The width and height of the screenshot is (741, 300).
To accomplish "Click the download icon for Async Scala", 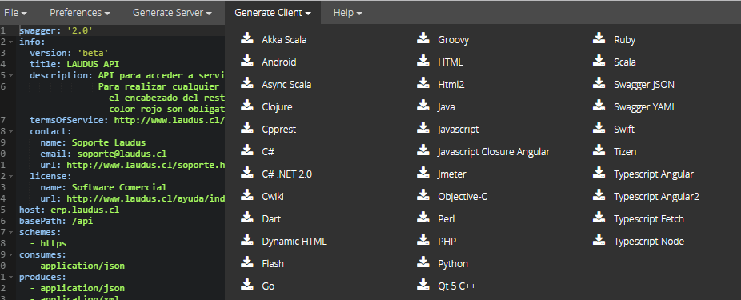I will pyautogui.click(x=247, y=83).
